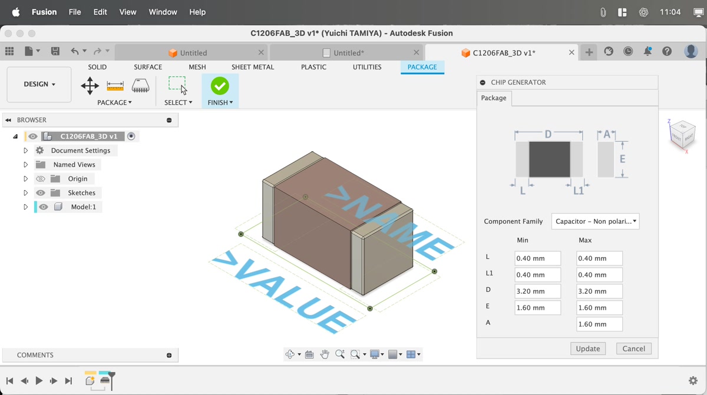Click the Package tab in Chip Generator

(x=494, y=98)
